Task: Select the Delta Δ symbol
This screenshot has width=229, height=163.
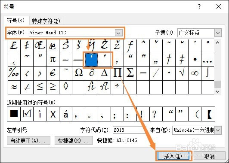Action: [x=104, y=73]
